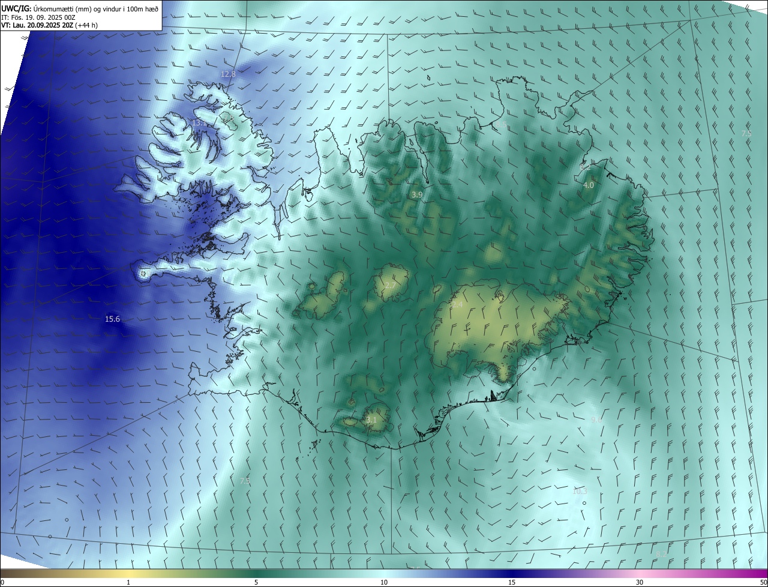The height and width of the screenshot is (587, 768).
Task: Click the 3.9 value in north Iceland
Action: [417, 195]
